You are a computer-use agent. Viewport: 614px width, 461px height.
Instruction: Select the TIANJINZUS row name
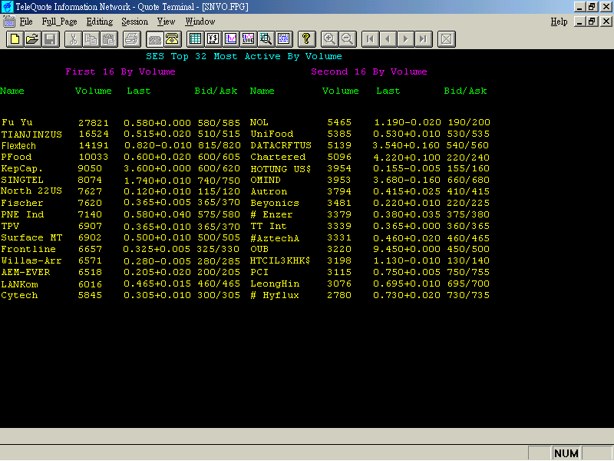31,134
